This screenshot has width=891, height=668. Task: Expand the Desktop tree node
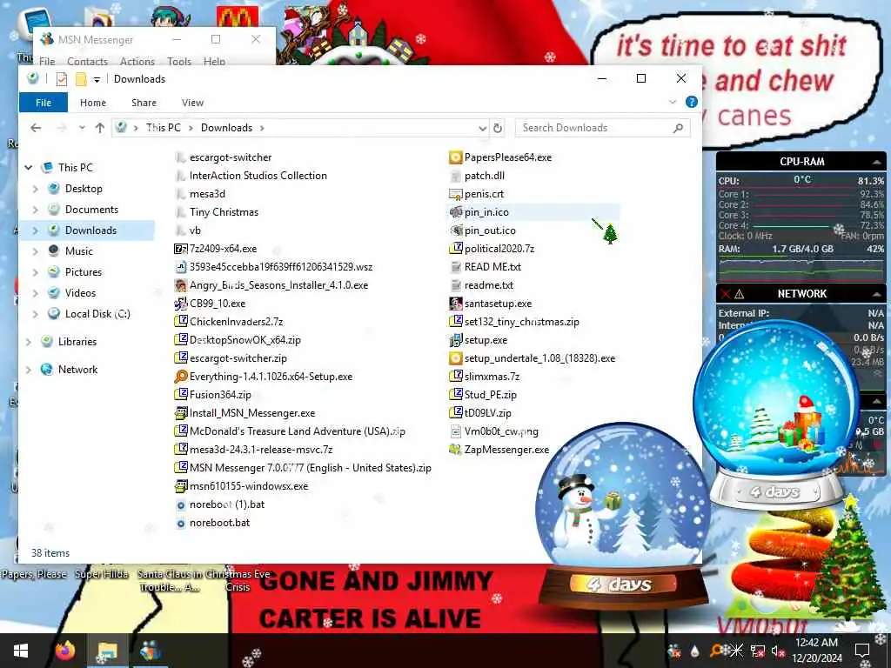[35, 189]
